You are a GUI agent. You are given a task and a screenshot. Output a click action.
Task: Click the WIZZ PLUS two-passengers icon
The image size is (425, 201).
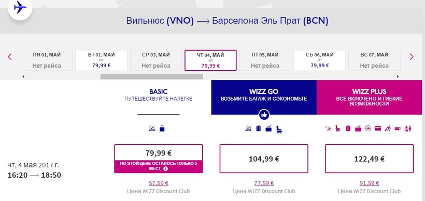coord(408,128)
